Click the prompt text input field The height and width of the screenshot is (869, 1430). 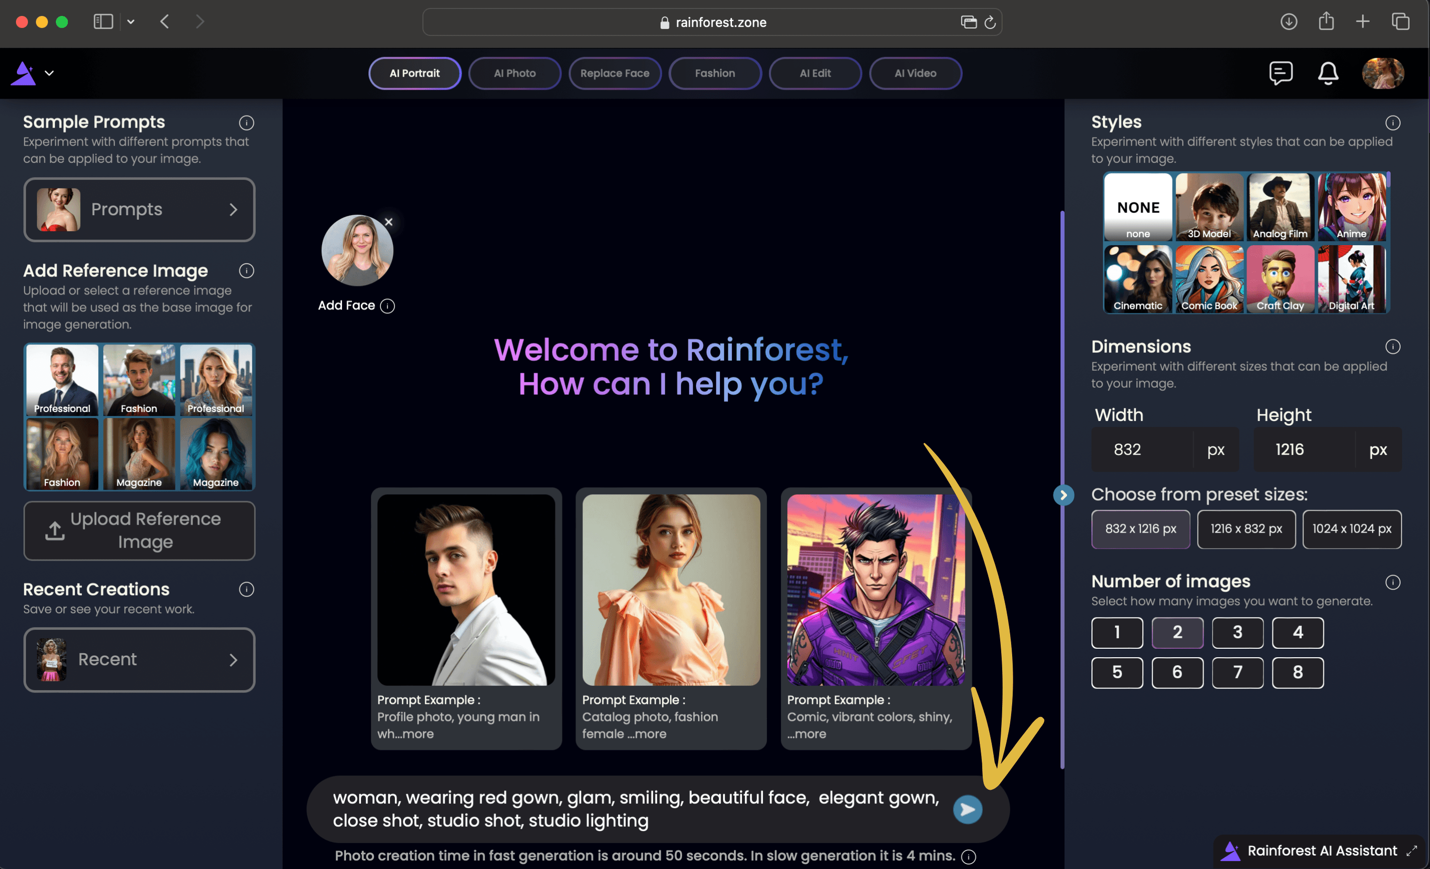pyautogui.click(x=634, y=809)
